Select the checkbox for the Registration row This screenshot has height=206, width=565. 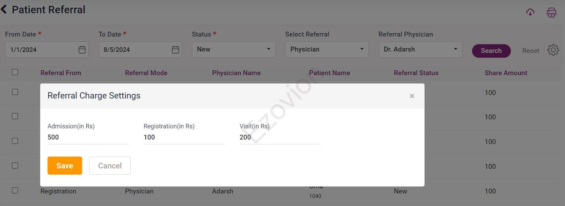click(x=15, y=190)
